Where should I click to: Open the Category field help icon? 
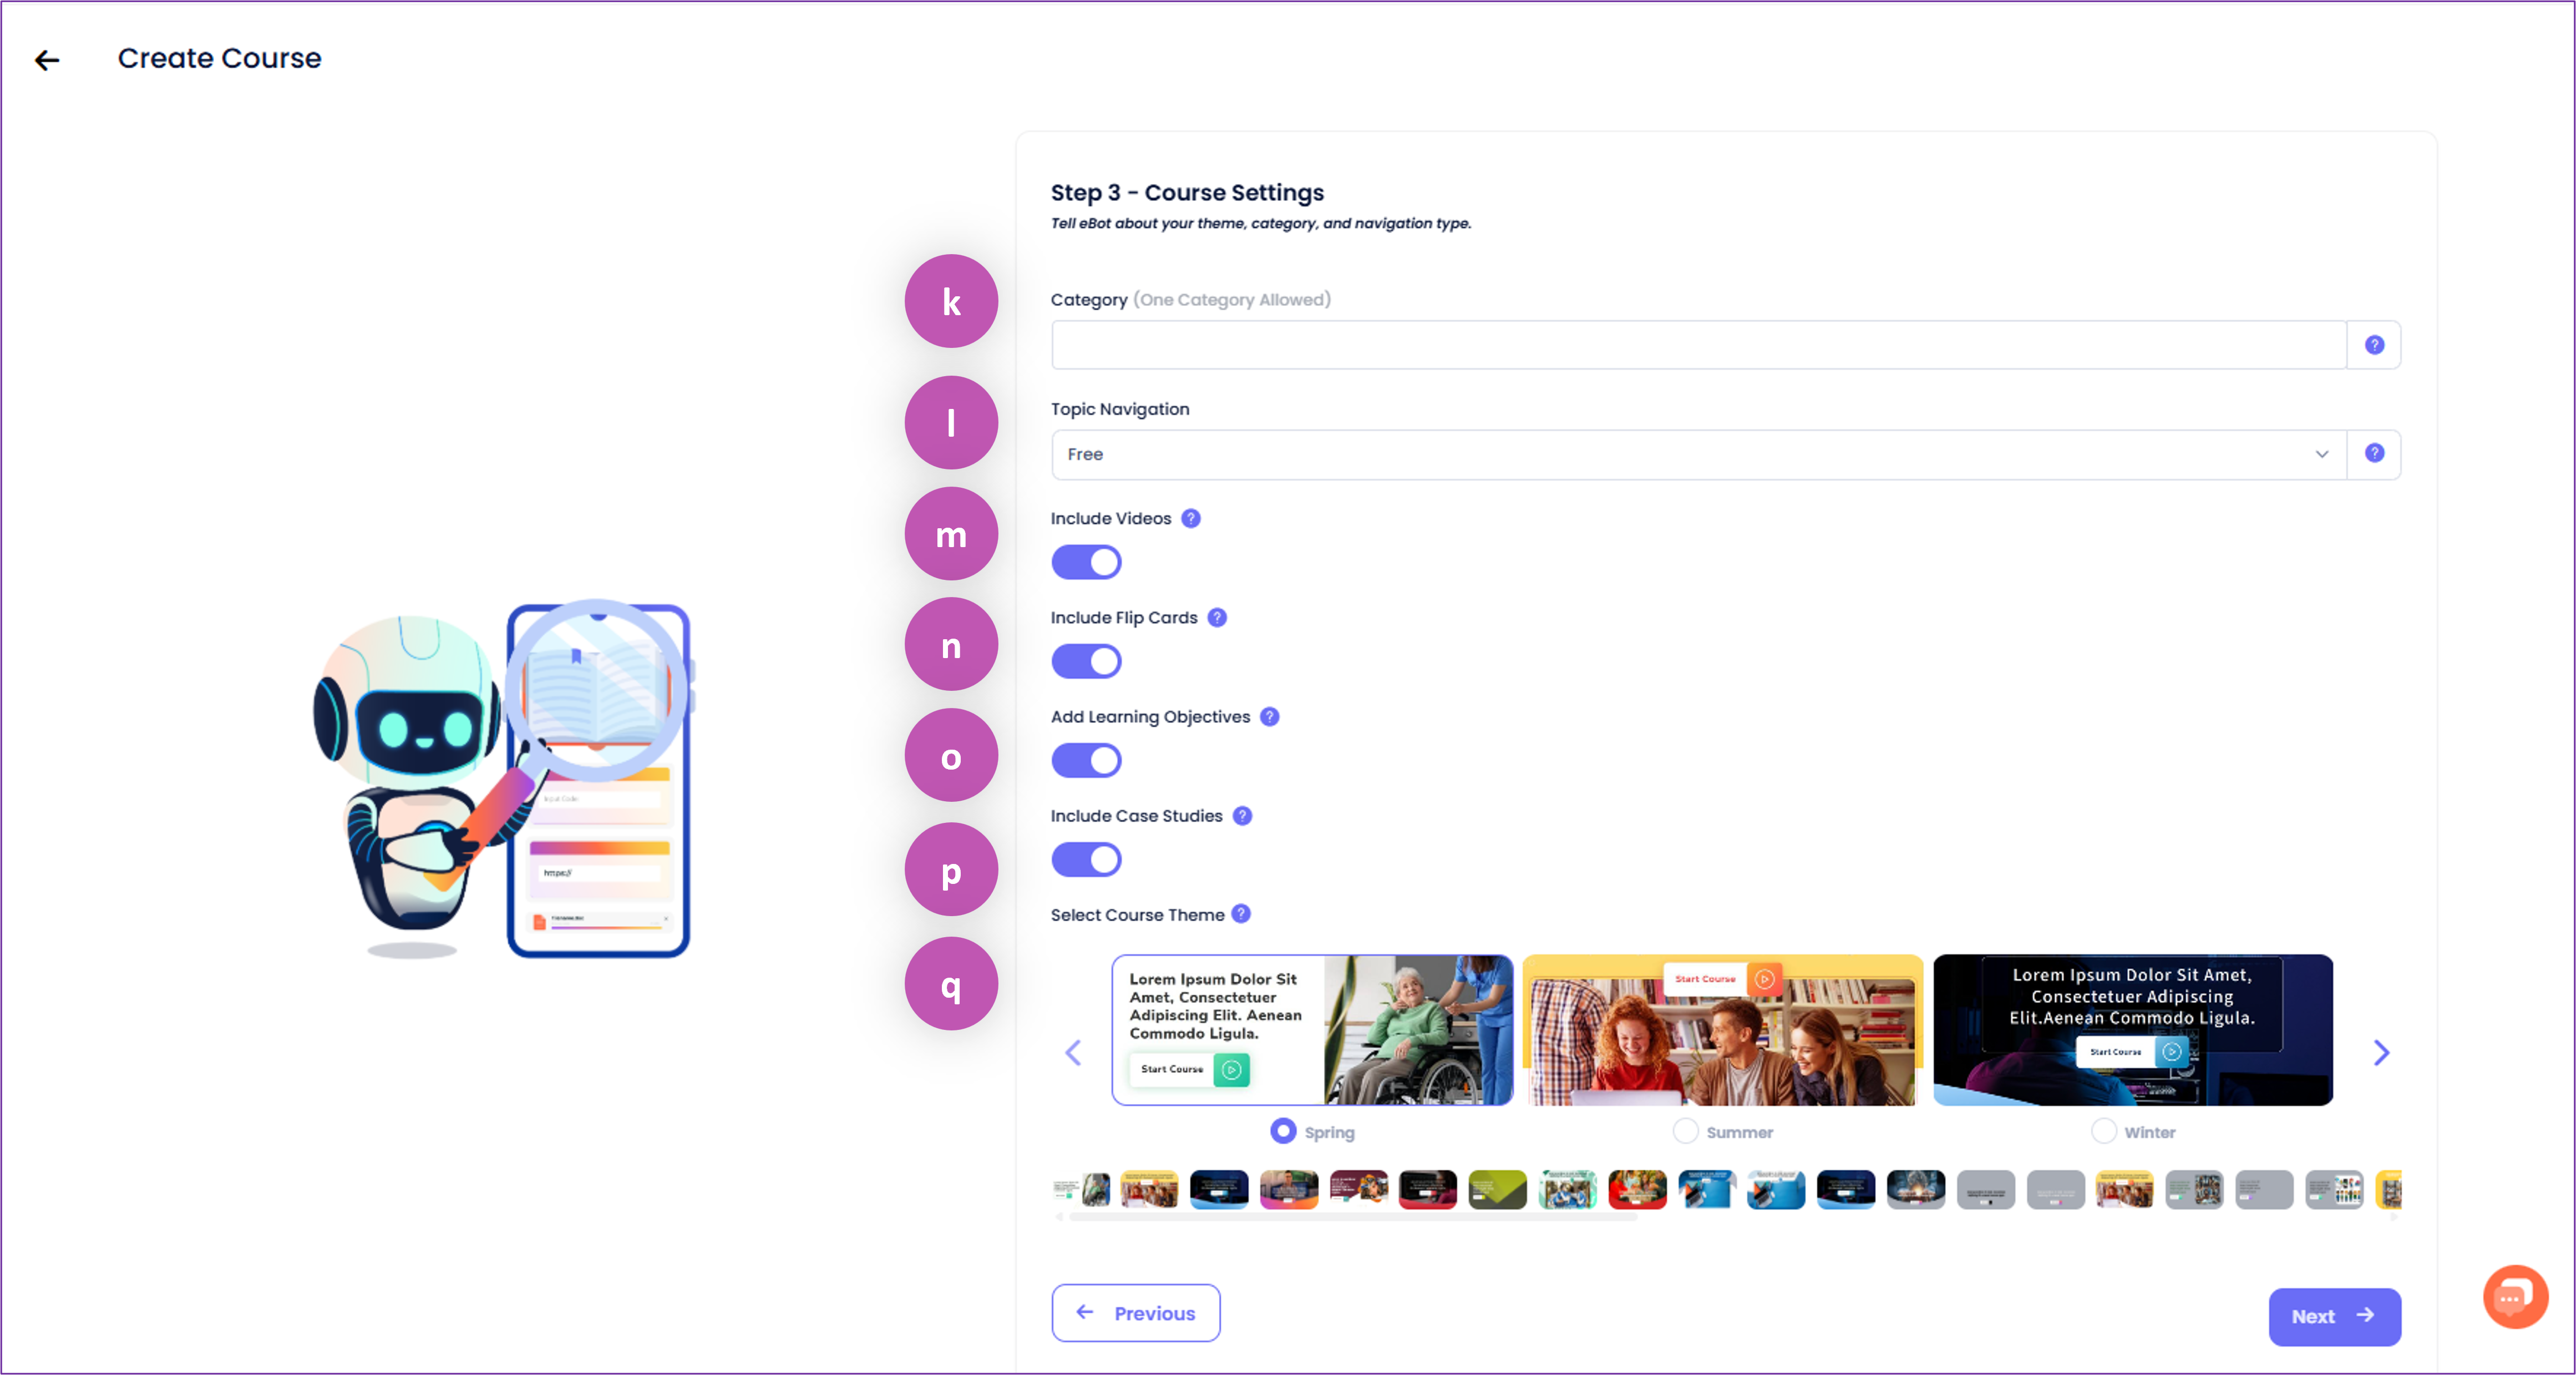tap(2374, 345)
